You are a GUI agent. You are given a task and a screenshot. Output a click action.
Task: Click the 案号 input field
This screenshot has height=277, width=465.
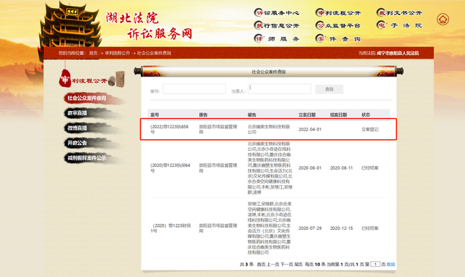pyautogui.click(x=194, y=88)
